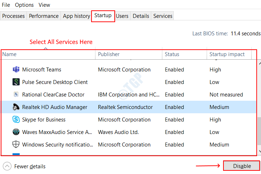The width and height of the screenshot is (261, 174).
Task: Open the View menu
Action: point(44,5)
